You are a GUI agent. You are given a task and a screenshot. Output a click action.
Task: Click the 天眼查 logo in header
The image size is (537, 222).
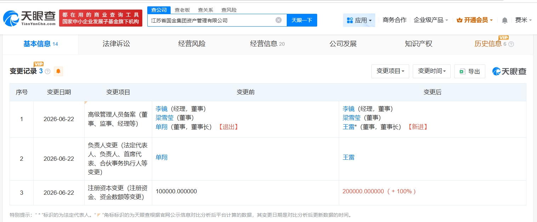click(x=29, y=18)
